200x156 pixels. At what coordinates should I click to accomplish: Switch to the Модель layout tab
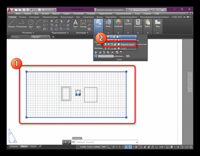14,146
